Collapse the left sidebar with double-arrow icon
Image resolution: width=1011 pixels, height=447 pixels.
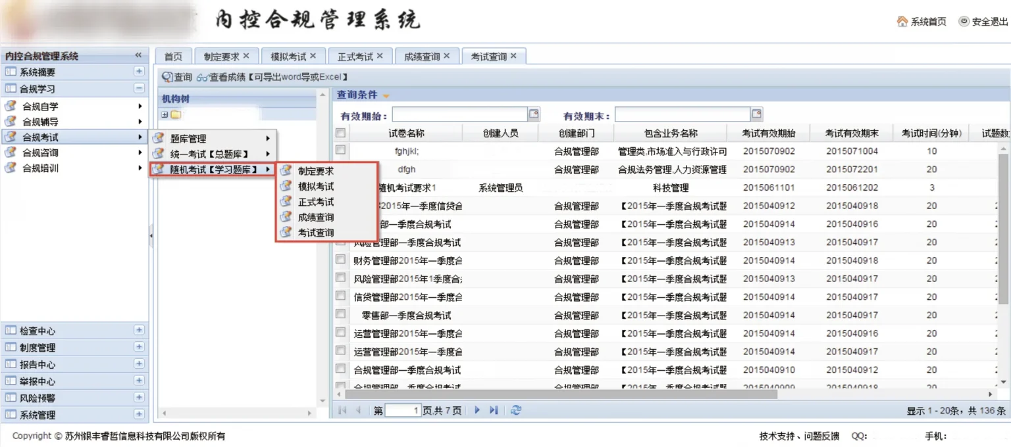coord(138,56)
